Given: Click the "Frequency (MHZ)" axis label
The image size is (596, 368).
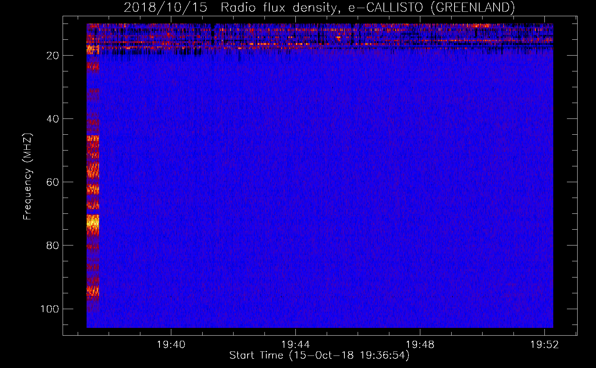Looking at the screenshot, I should tap(28, 177).
